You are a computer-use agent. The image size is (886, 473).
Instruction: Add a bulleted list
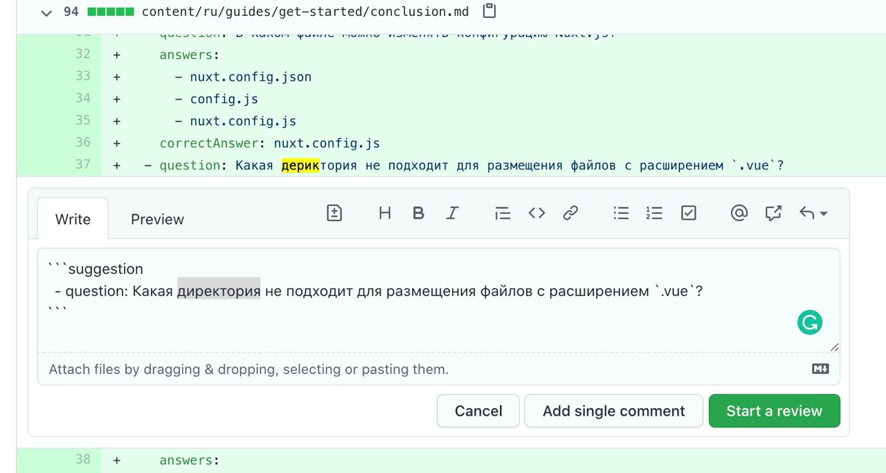click(x=621, y=213)
